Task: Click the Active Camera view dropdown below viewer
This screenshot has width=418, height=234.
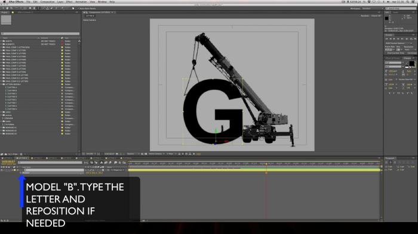Action: tap(156, 154)
